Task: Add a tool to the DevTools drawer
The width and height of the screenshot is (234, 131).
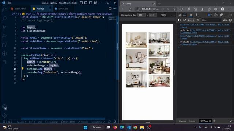Action: pos(214,121)
